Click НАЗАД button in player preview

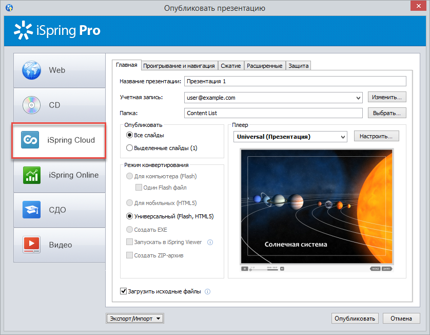pyautogui.click(x=375, y=269)
